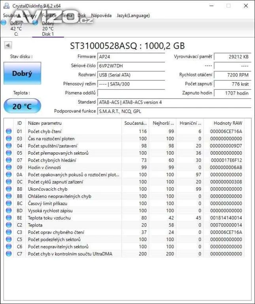This screenshot has width=255, height=304.
Task: Click status orb for ID 0A spin retry
Action: coord(9,174)
